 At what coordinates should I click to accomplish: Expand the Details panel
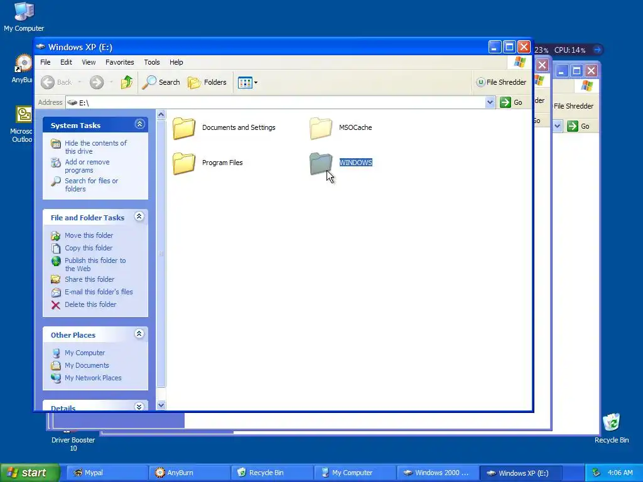coord(139,407)
